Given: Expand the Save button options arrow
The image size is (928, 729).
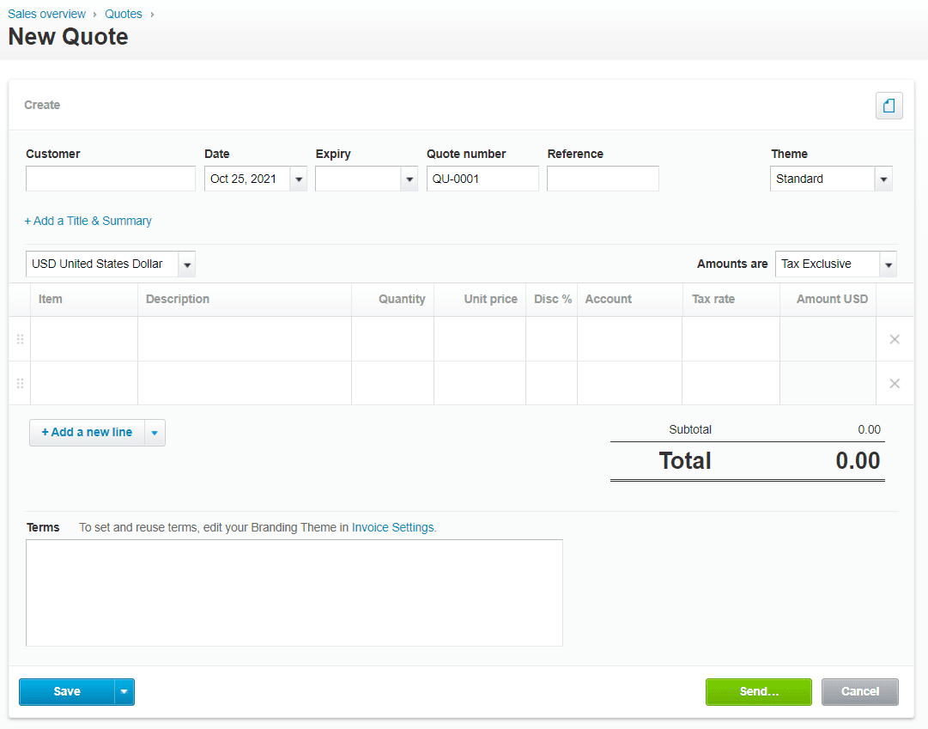Looking at the screenshot, I should pos(124,692).
